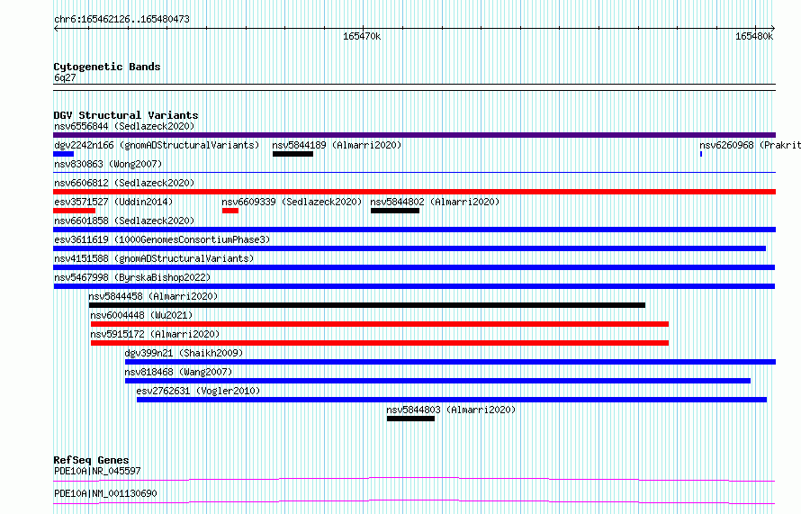Click nsv6260968 variant label
Image resolution: width=801 pixels, height=514 pixels.
(x=750, y=145)
